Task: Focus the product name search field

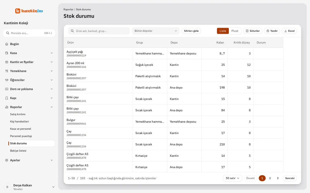Action: tap(99, 31)
